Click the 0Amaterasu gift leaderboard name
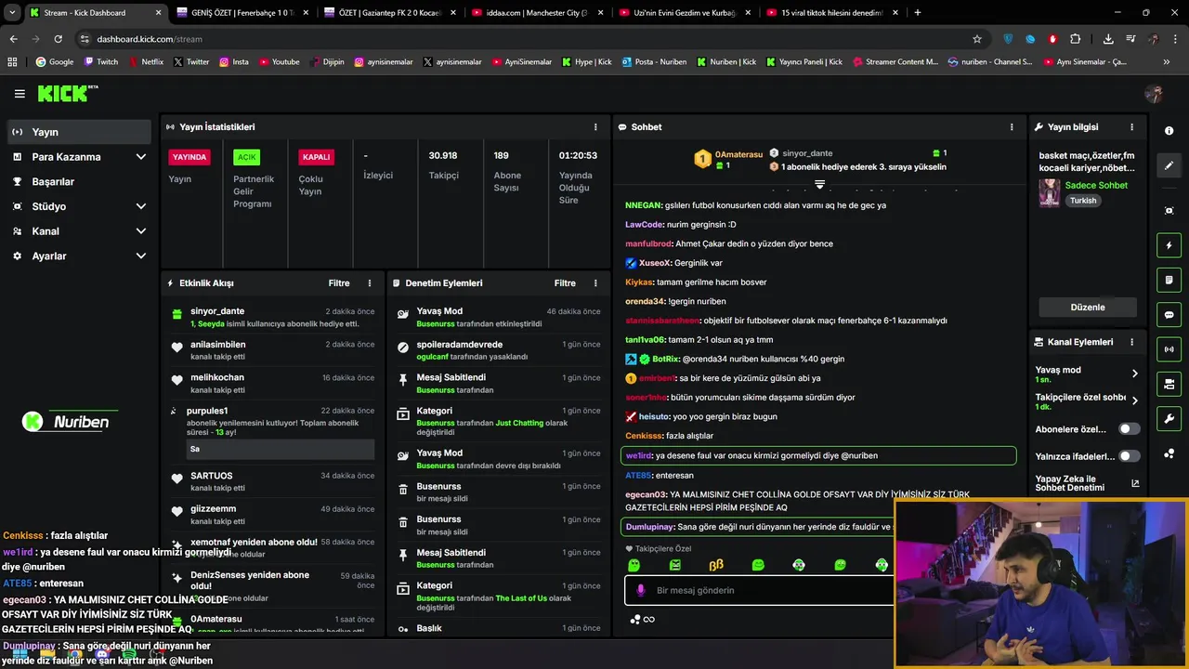The width and height of the screenshot is (1189, 669). (x=738, y=154)
